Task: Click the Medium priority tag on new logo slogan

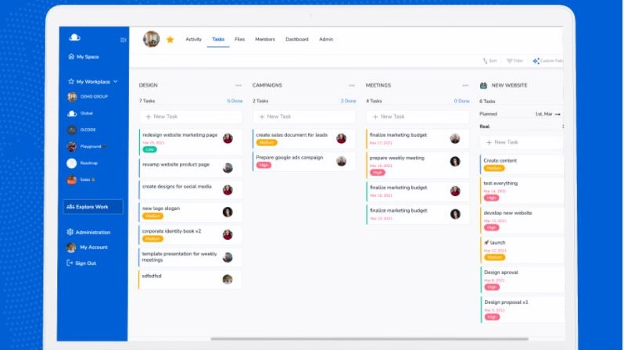Action: coord(152,216)
